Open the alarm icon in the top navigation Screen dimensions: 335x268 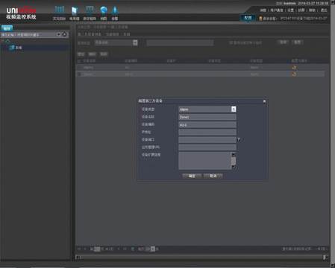115,10
